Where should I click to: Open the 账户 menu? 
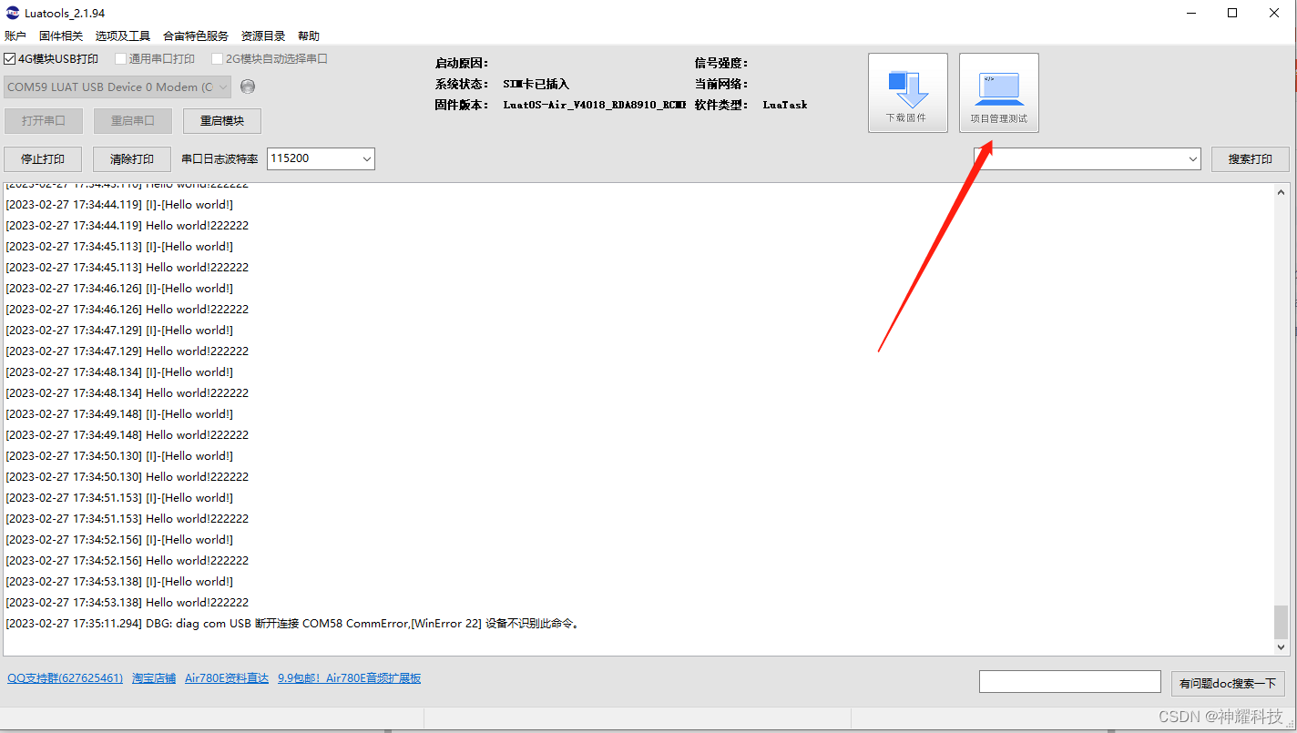(x=15, y=36)
